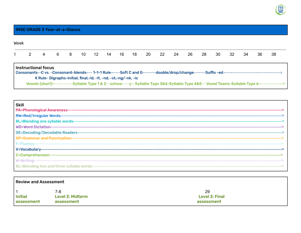Select 'PA=Phonological Awareness' skill row
Viewport: 301px width, 233px height.
pos(41,110)
